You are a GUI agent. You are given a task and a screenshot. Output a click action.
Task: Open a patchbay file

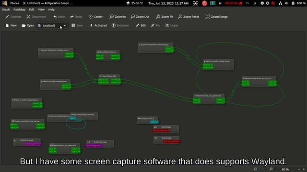point(28,25)
